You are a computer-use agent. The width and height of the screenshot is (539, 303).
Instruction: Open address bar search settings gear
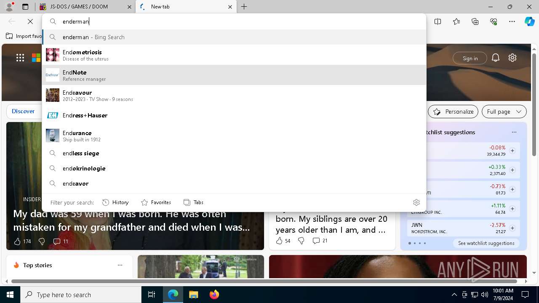click(416, 202)
